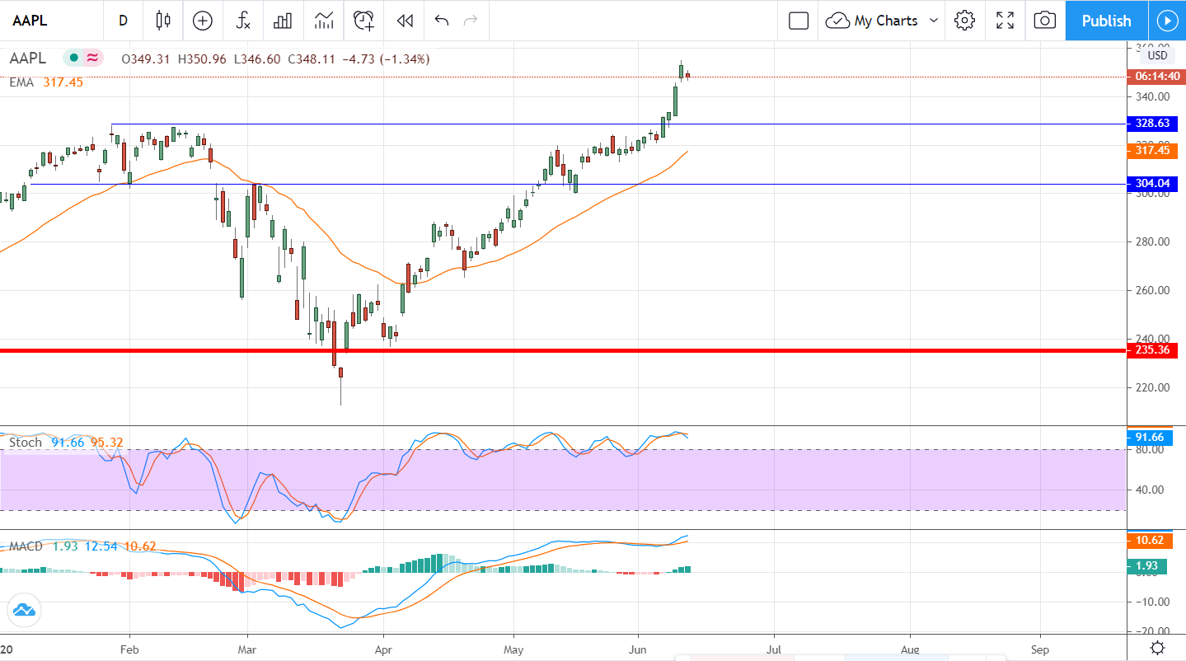1186x661 pixels.
Task: Create an alert with the alarm clock icon
Action: (x=364, y=21)
